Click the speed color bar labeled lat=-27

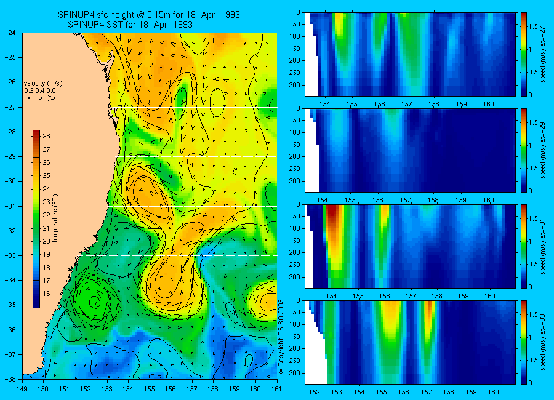(x=524, y=54)
